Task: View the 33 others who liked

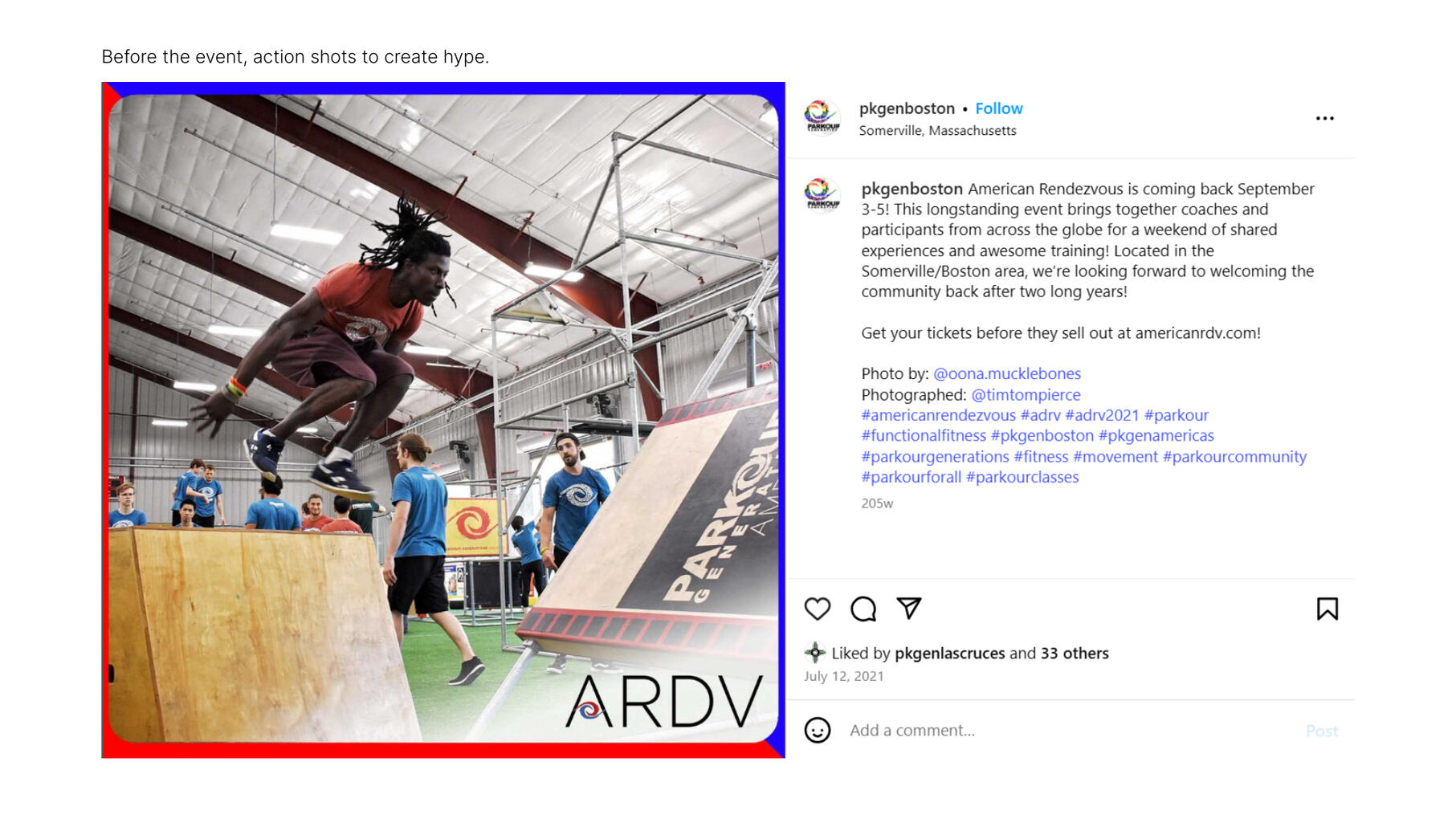Action: [x=1074, y=654]
